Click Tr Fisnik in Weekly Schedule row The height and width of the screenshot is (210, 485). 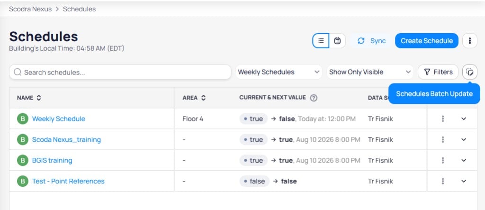coord(380,119)
